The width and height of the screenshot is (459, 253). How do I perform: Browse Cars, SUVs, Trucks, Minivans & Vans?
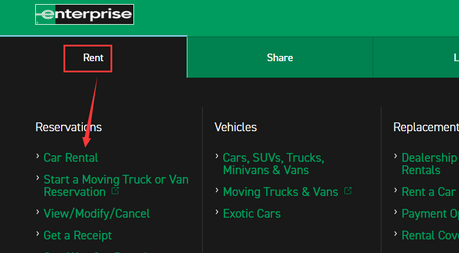273,164
